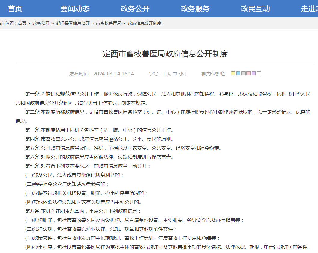Open the 政务服务 navigation item
The image size is (318, 253).
[195, 9]
